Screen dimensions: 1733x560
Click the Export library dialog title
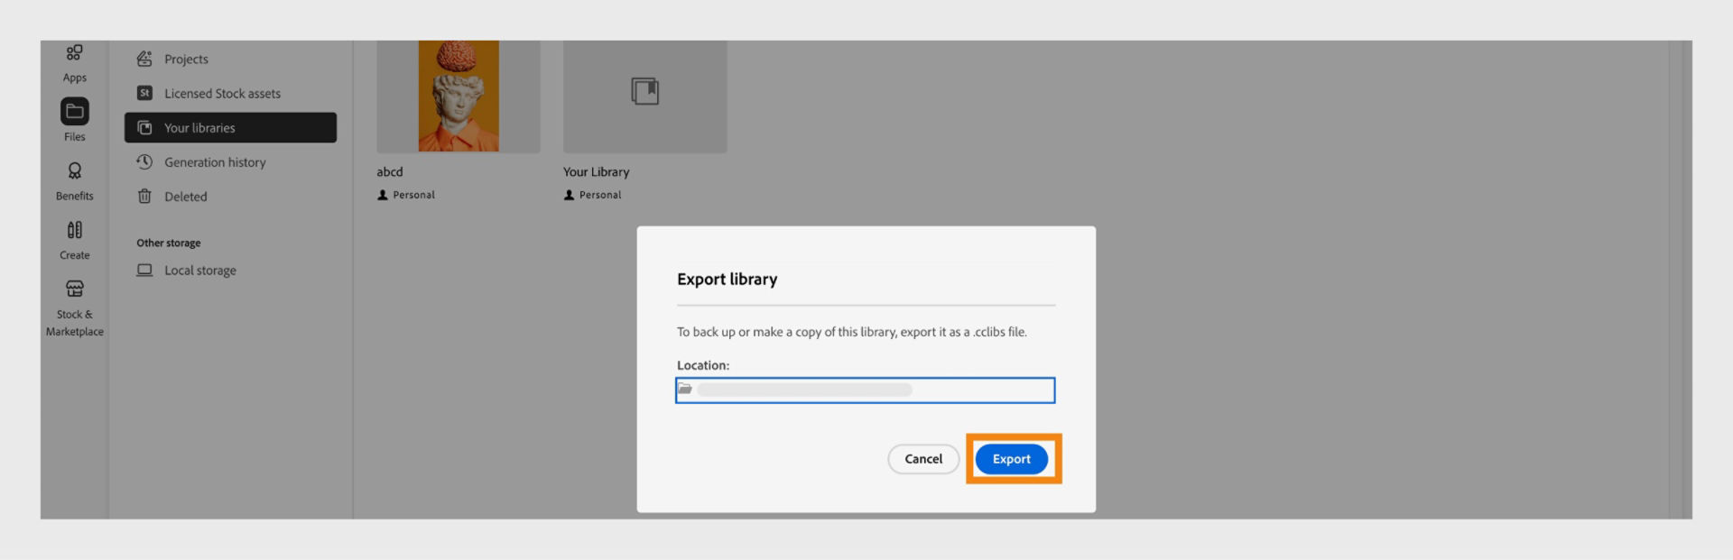[727, 280]
